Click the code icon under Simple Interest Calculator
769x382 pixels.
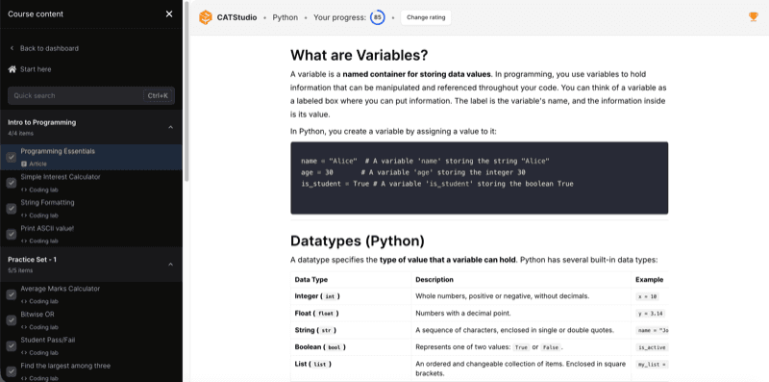[x=23, y=190]
